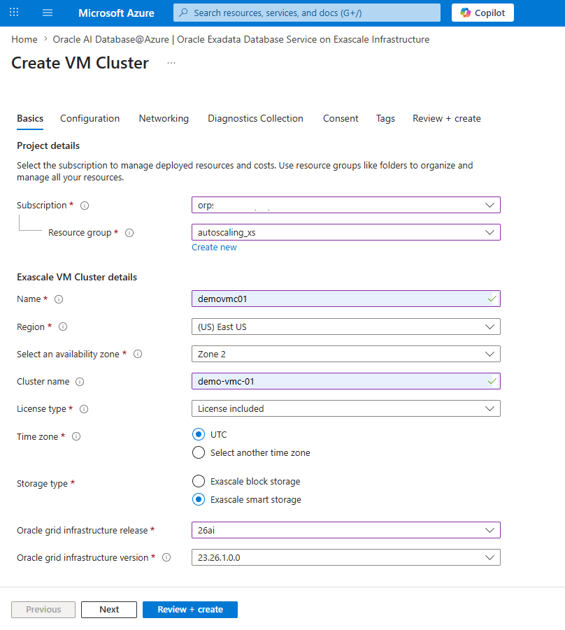Open the Tags tab
The height and width of the screenshot is (630, 565).
coord(385,118)
